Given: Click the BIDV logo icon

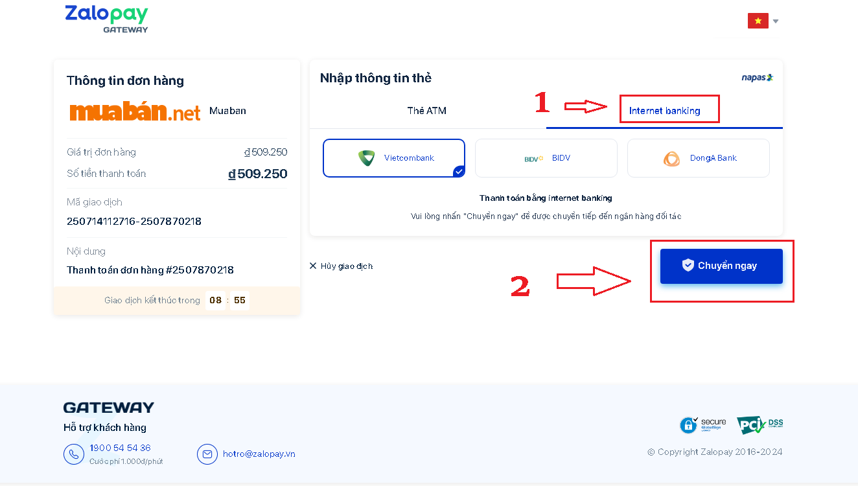Looking at the screenshot, I should (x=534, y=159).
